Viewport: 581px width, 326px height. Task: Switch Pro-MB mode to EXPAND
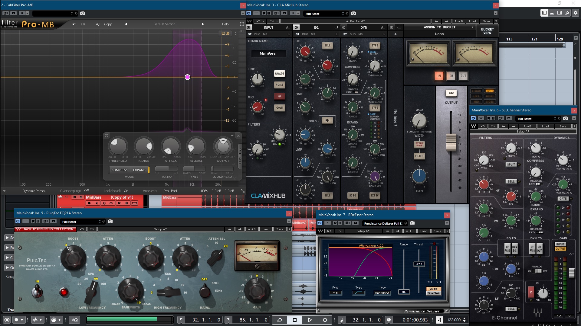coord(139,170)
